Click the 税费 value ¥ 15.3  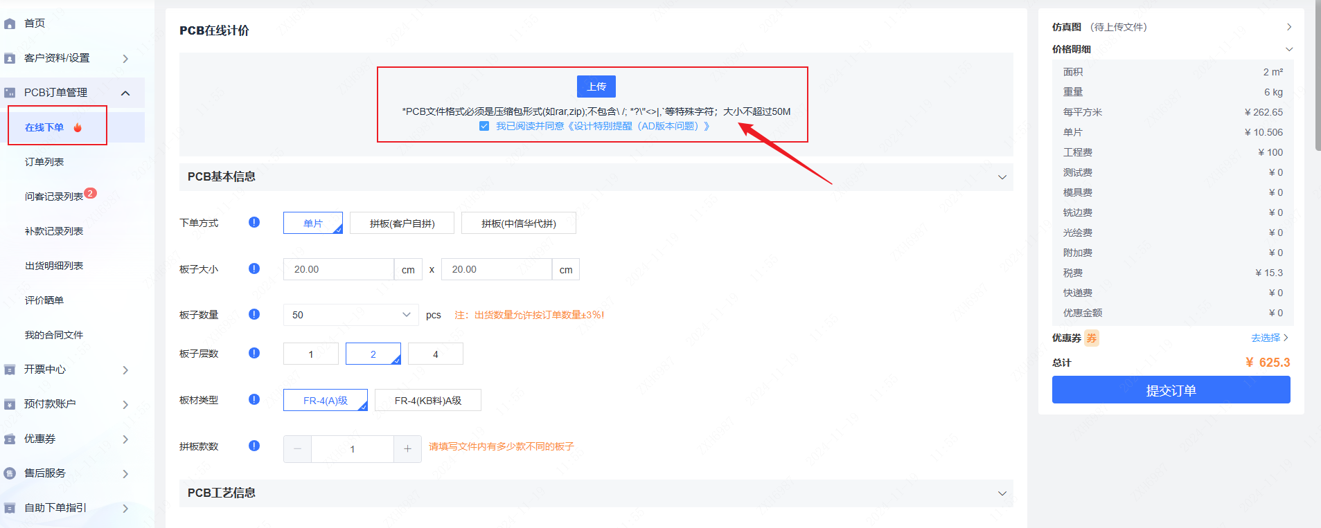[1269, 273]
